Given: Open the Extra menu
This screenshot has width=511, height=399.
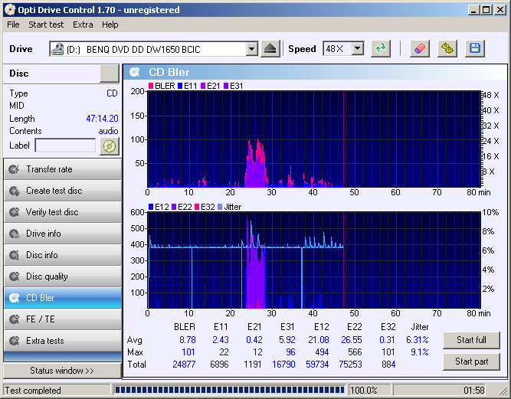Looking at the screenshot, I should tap(83, 25).
